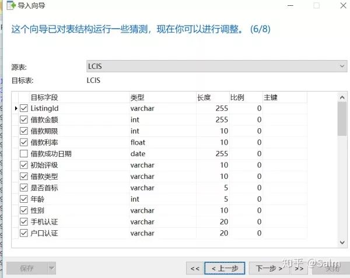Click the length 255 cell of ListingId
Viewport: 350px width, 278px height.
pyautogui.click(x=213, y=108)
